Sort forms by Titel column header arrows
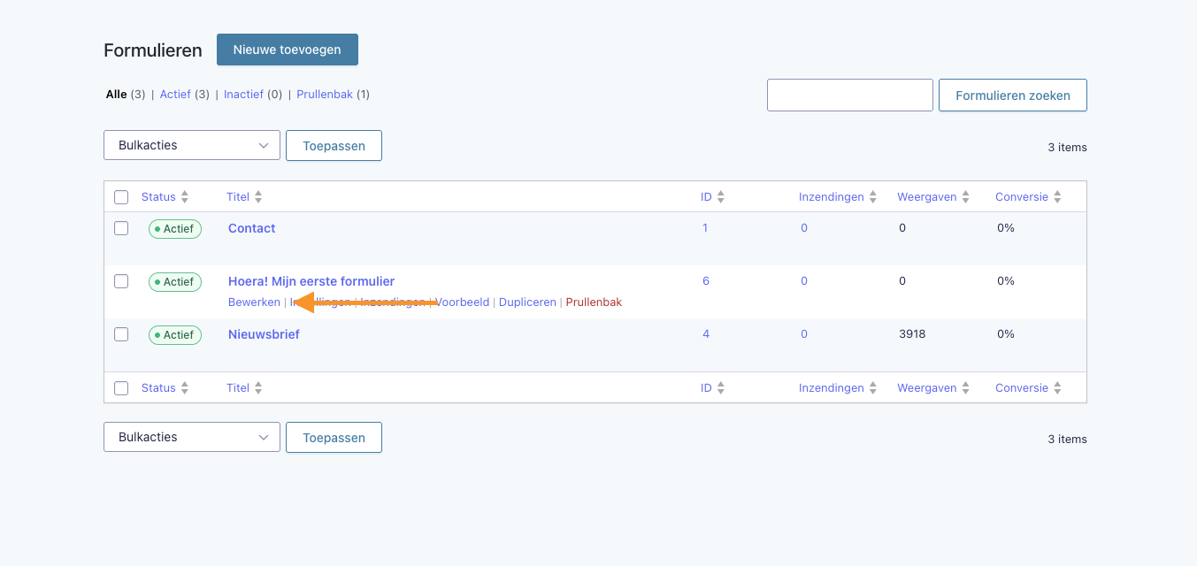This screenshot has height=566, width=1197. click(257, 197)
